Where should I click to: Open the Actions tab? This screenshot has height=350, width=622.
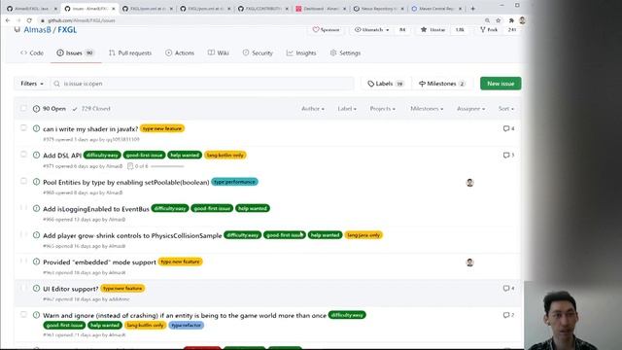click(x=180, y=53)
